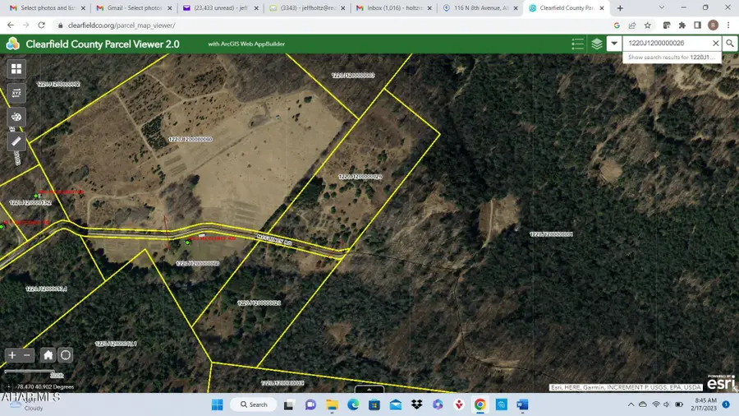Click the search magnifier button
Image resolution: width=739 pixels, height=416 pixels.
tap(729, 44)
